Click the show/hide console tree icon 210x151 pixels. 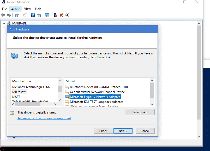click(x=17, y=15)
